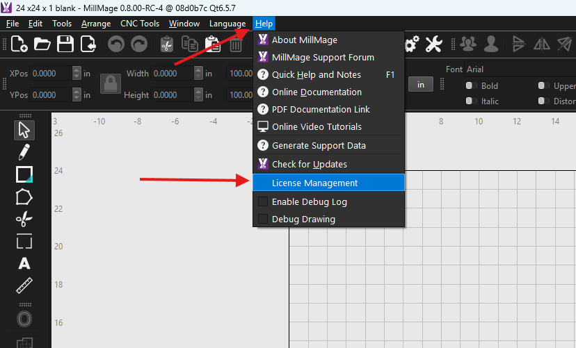This screenshot has height=348, width=576.
Task: Click the Paste clipboard icon
Action: (213, 44)
